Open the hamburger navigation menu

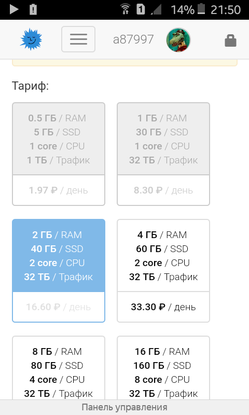[x=78, y=39]
